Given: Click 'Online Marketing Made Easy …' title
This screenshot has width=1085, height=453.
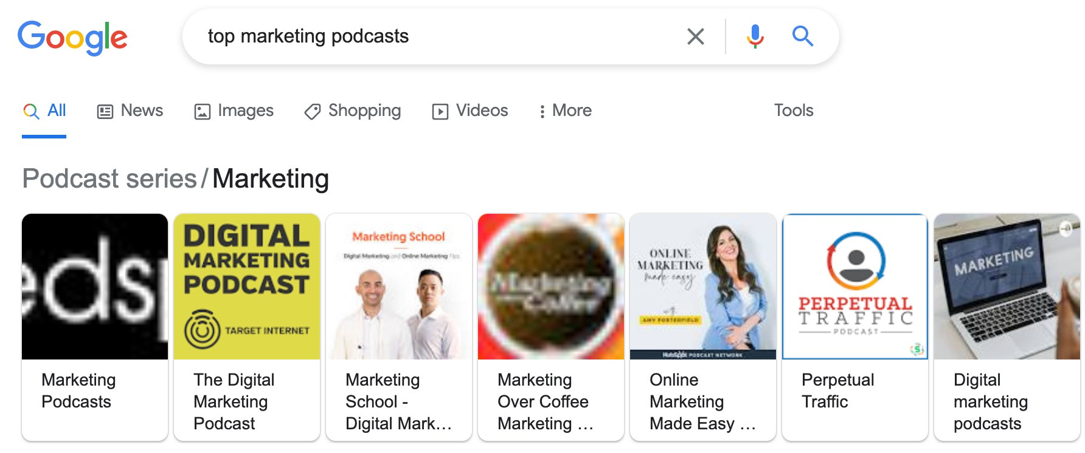Looking at the screenshot, I should click(x=702, y=401).
